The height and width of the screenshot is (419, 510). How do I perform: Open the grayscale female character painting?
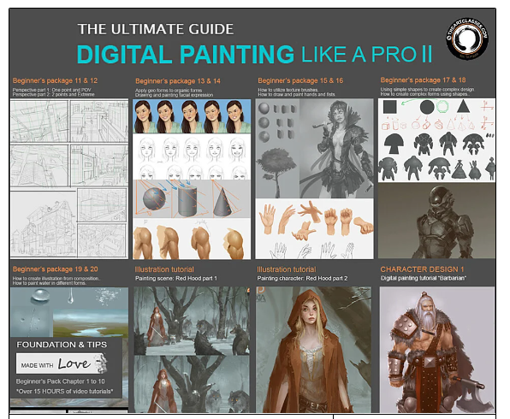tap(336, 149)
